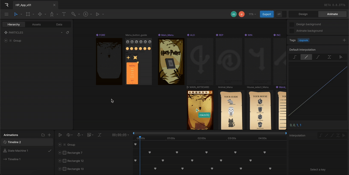Screen dimensions: 349x175
Task: Switch to the Assets tab
Action: click(36, 24)
